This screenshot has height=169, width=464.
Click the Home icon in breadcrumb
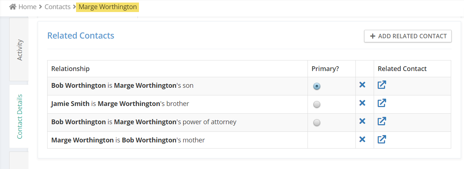click(x=13, y=7)
